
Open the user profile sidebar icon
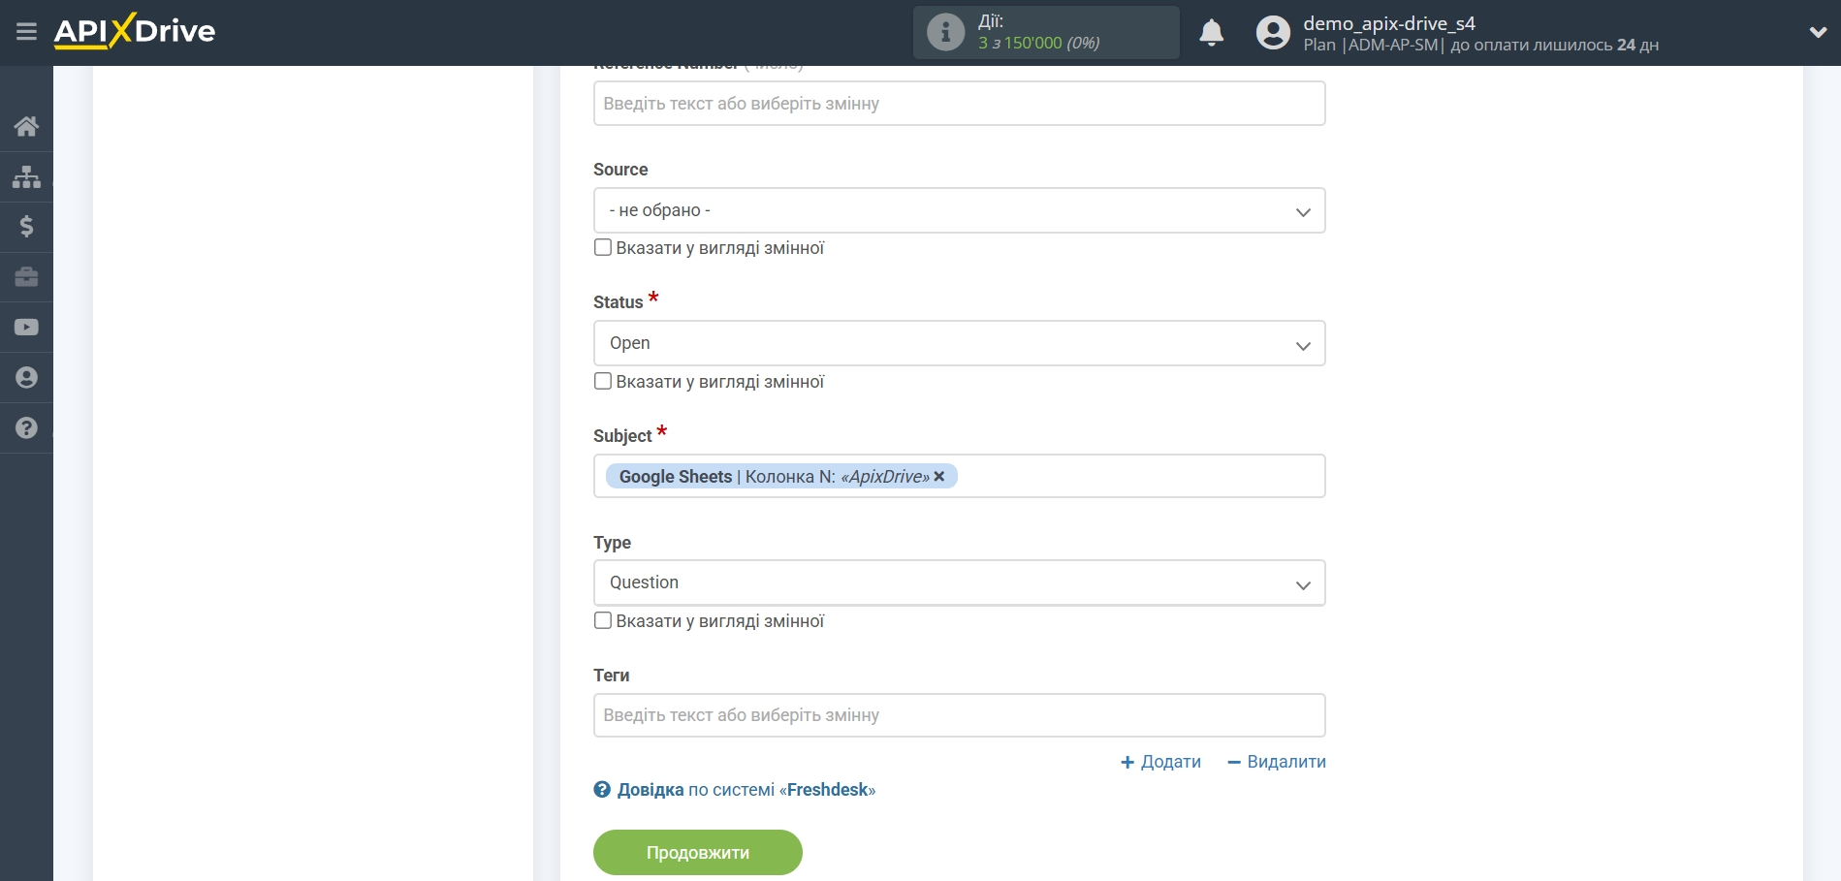(x=26, y=378)
